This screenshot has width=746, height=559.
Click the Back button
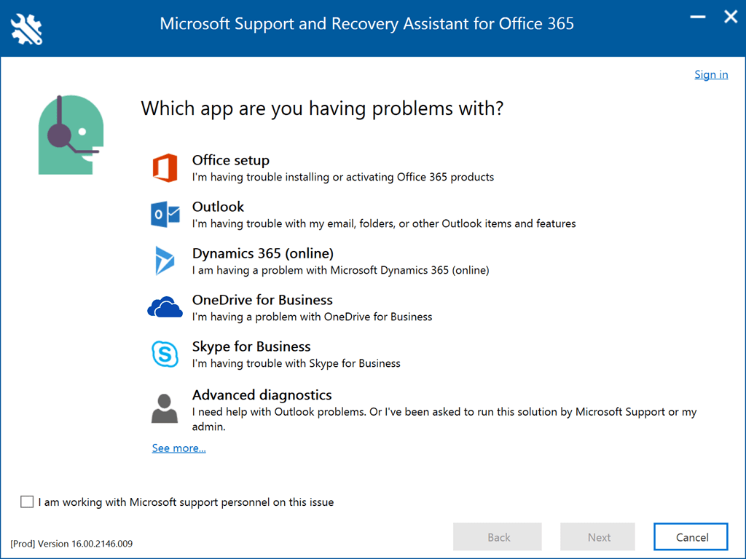[497, 536]
